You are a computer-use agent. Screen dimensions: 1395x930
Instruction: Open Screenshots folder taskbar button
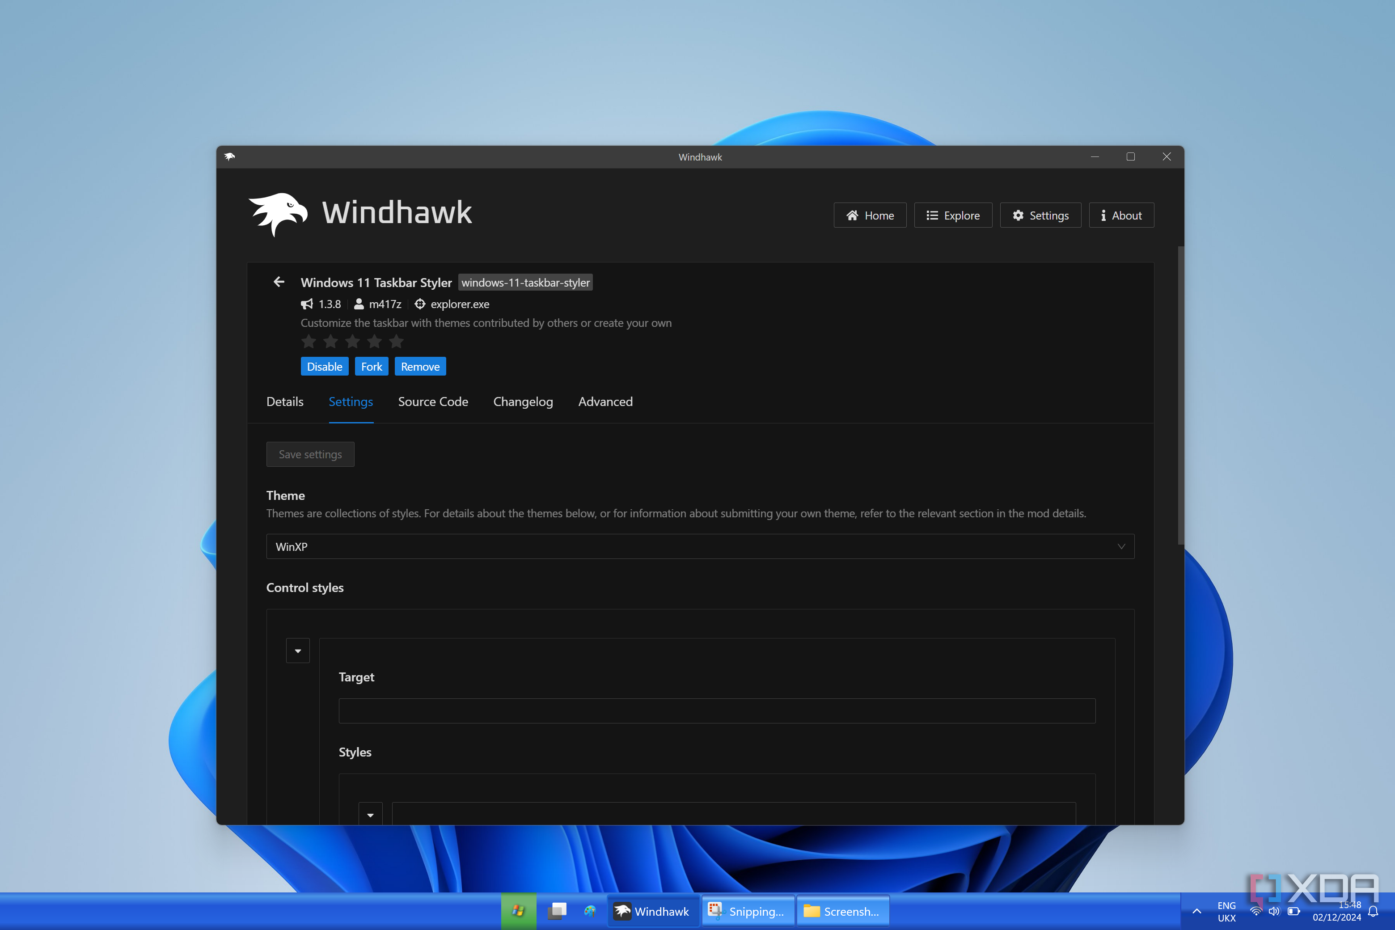842,911
